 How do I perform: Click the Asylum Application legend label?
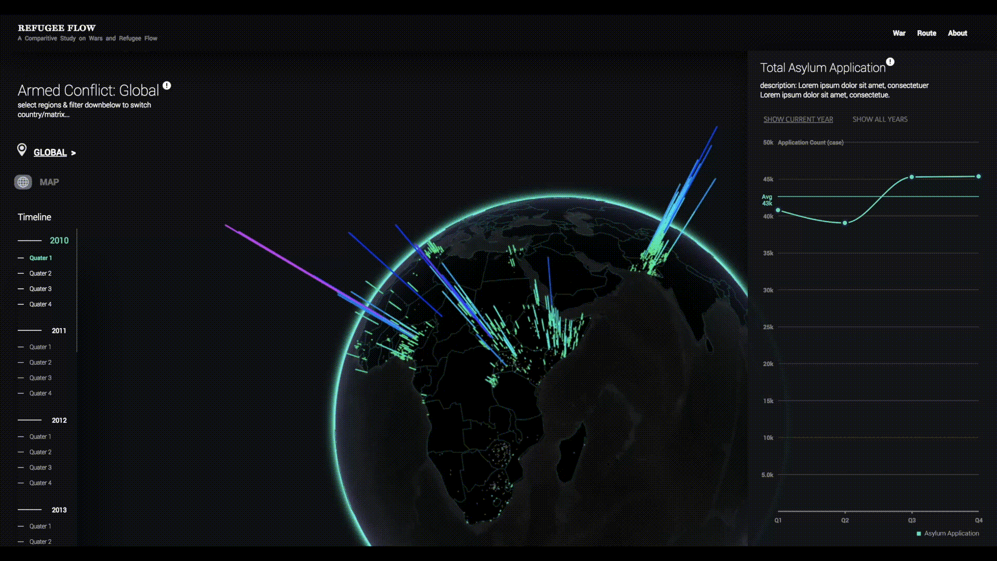pos(951,533)
